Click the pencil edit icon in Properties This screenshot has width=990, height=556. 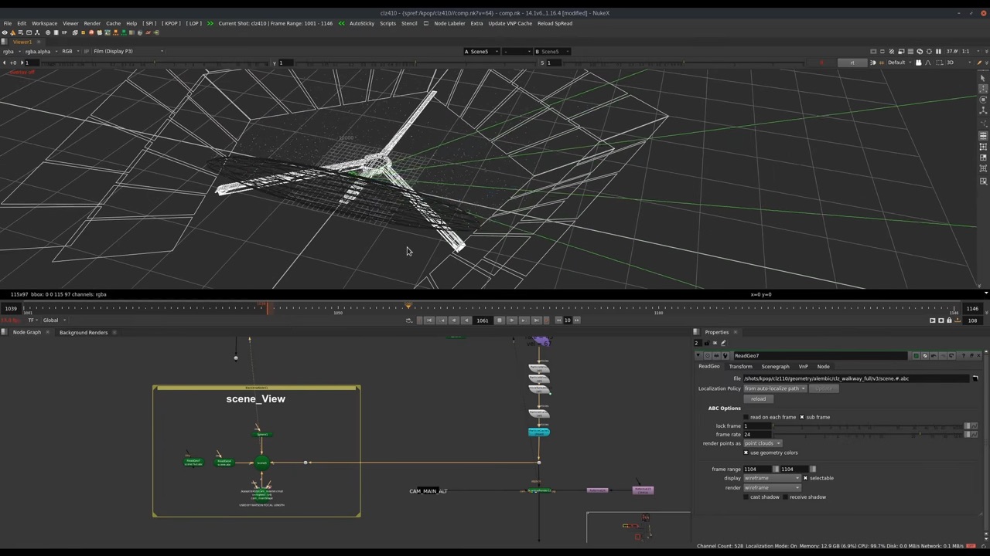click(x=723, y=343)
